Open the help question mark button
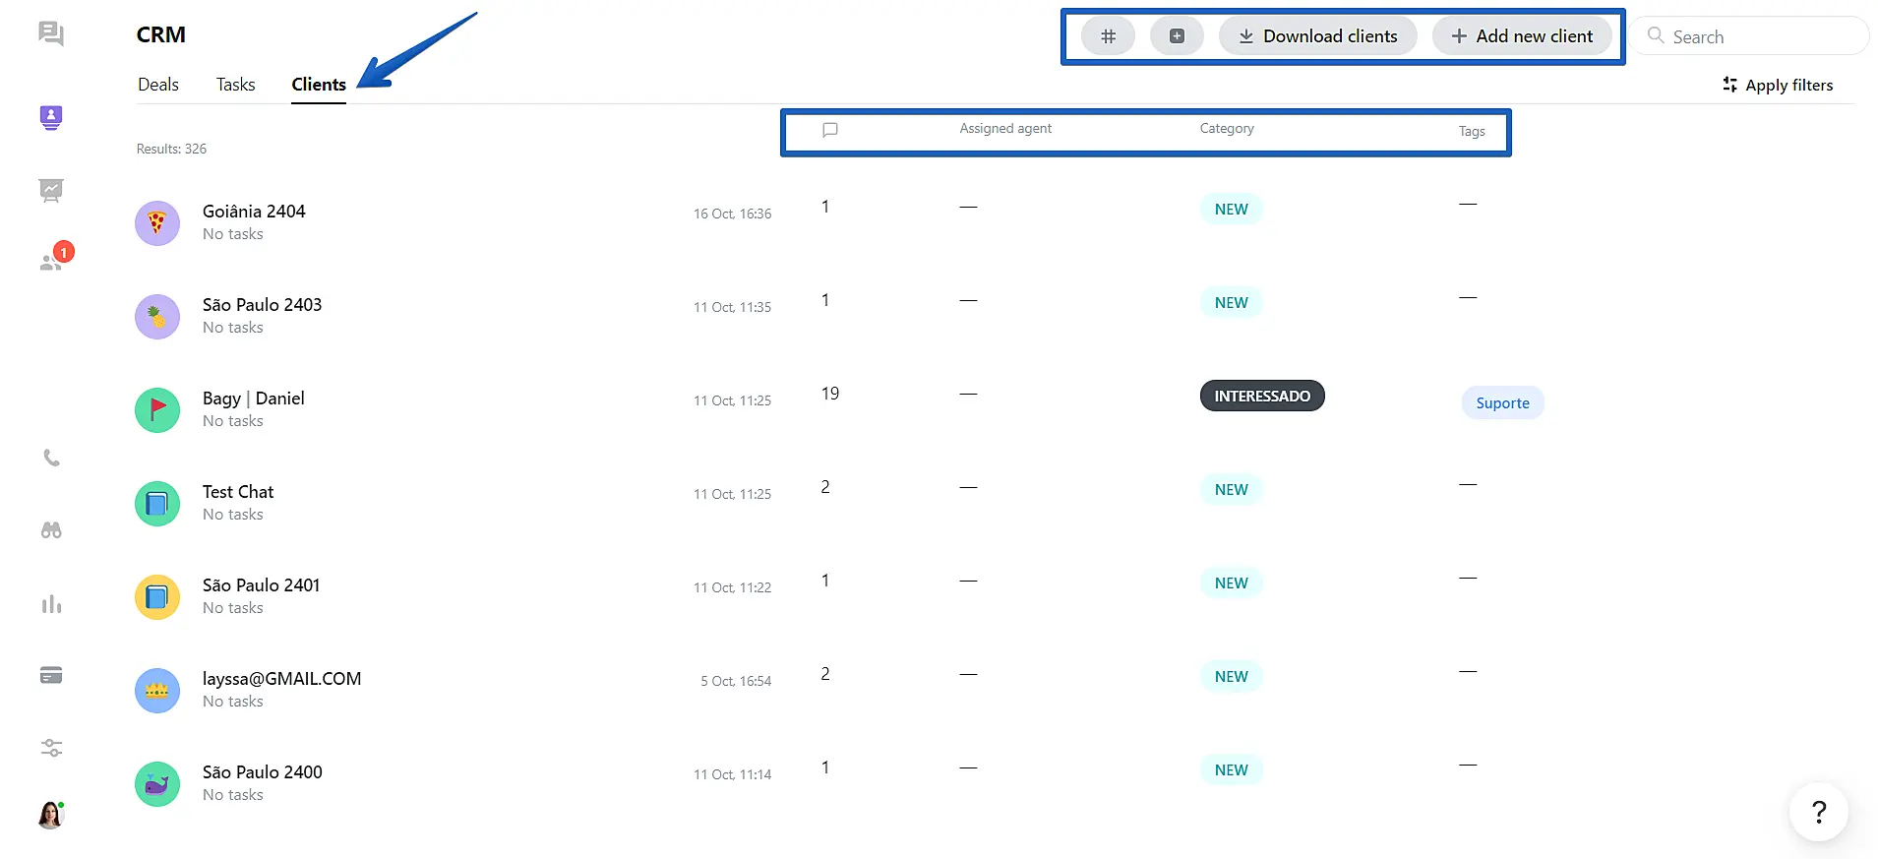The width and height of the screenshot is (1878, 859). point(1818,812)
